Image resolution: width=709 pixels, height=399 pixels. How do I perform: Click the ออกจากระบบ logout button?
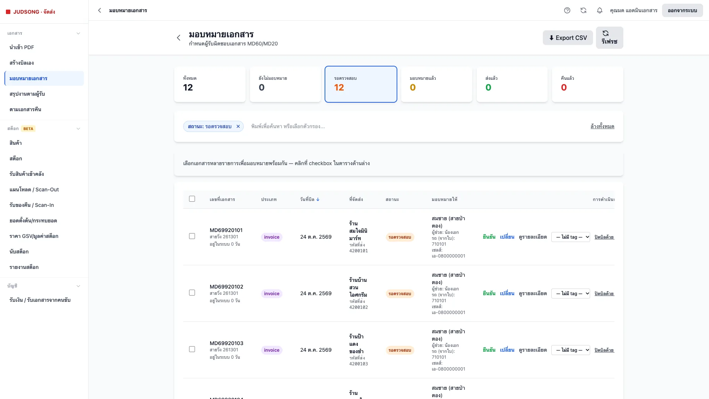tap(682, 10)
